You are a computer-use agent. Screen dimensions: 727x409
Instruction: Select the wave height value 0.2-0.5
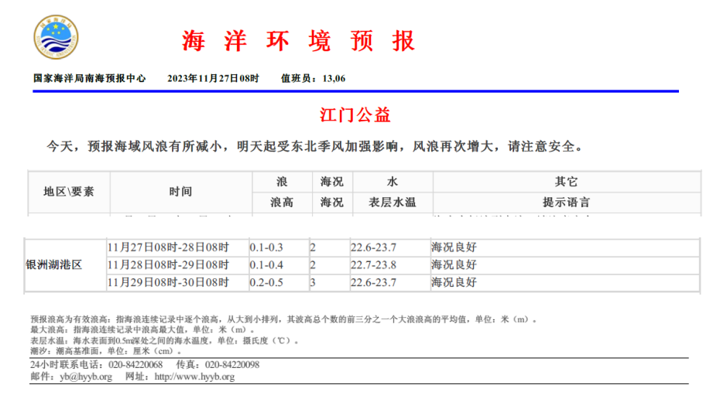pos(266,283)
